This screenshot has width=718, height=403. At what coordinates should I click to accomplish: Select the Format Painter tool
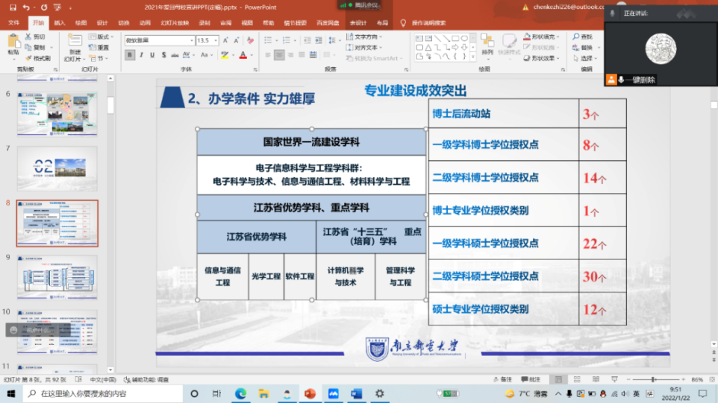pyautogui.click(x=38, y=58)
